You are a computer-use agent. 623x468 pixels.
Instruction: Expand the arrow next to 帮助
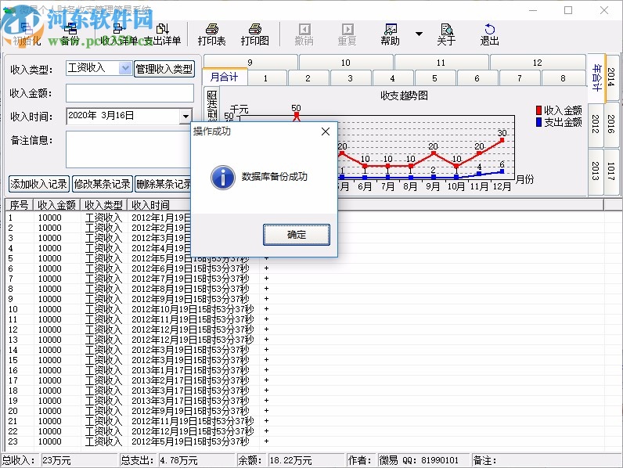(x=419, y=34)
